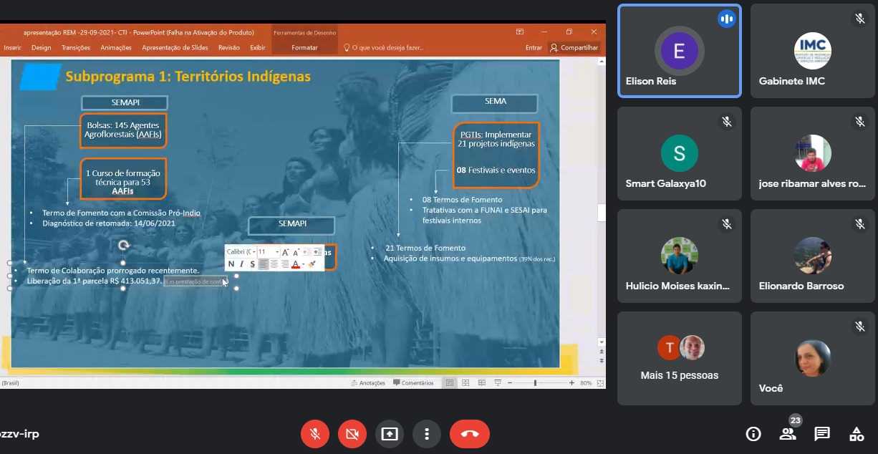Apply the format painter brush in mini toolbar
This screenshot has width=878, height=454.
coord(312,264)
